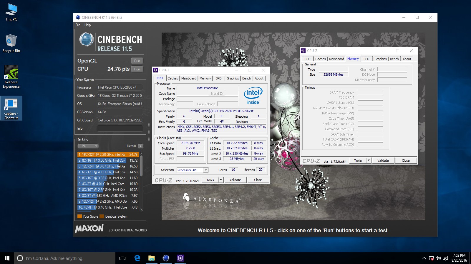Switch to Cinebench via taskbar icon

coord(166,258)
